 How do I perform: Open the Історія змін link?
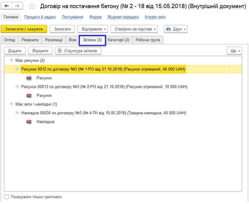[x=155, y=17]
